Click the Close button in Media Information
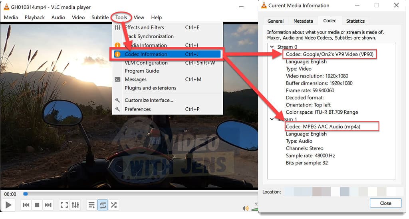Screen dimensions: 409x219 pos(385,203)
